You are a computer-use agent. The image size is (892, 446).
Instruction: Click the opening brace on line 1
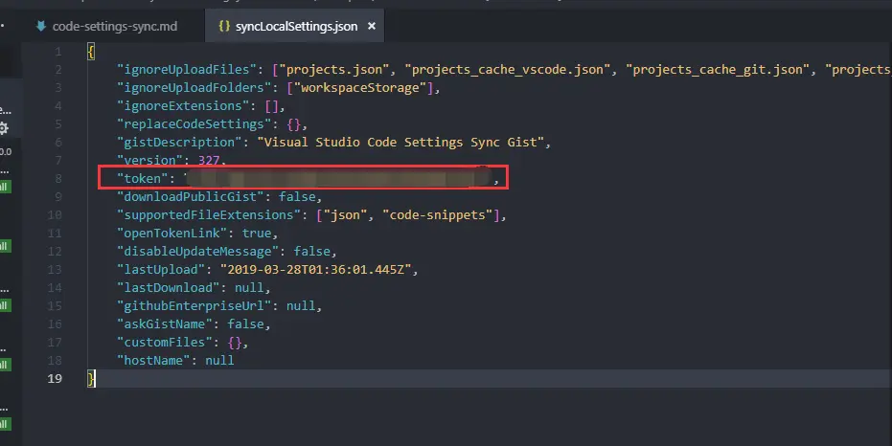91,51
